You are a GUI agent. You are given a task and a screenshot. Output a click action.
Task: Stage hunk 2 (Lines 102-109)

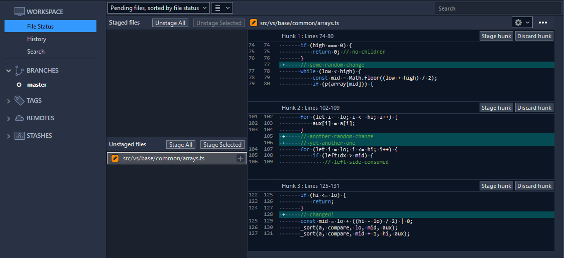click(x=496, y=108)
